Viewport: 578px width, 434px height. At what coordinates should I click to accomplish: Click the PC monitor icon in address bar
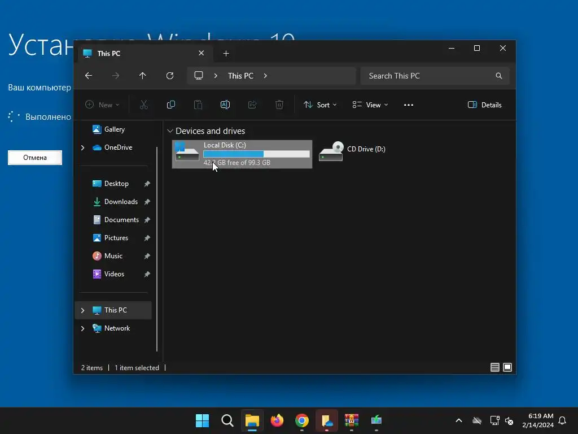(199, 76)
